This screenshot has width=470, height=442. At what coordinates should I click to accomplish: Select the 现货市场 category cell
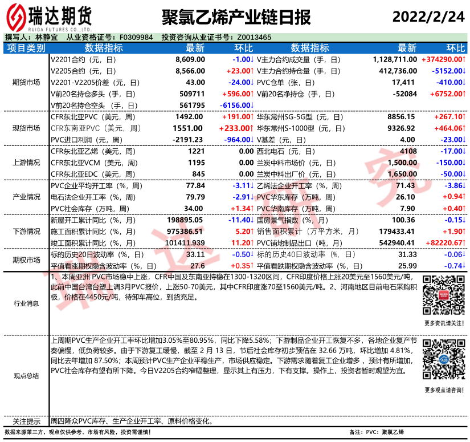click(26, 128)
